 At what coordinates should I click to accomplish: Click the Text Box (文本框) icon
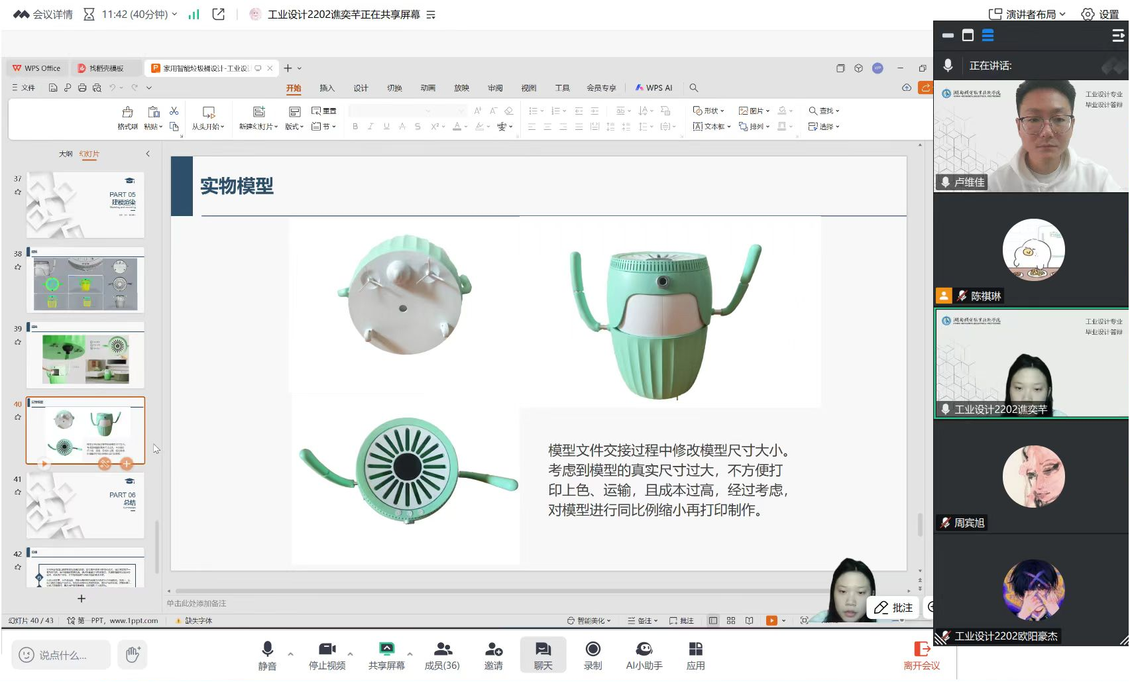point(711,126)
